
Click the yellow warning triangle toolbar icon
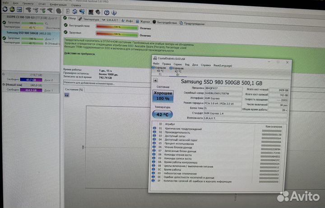coord(12,9)
